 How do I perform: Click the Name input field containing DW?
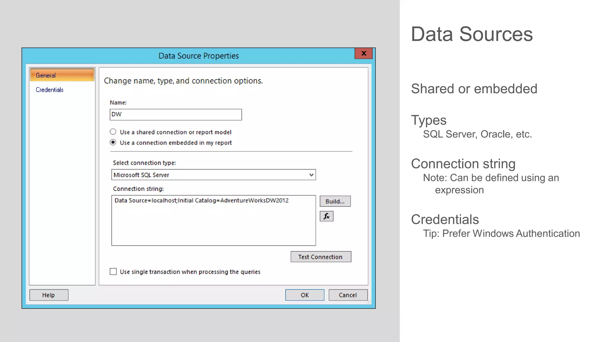pos(176,115)
